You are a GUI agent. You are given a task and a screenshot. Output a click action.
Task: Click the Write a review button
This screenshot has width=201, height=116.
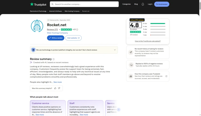(56, 38)
